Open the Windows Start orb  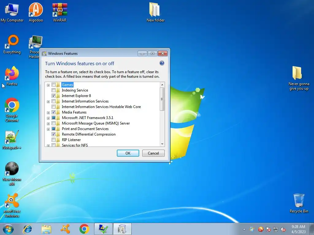8,229
